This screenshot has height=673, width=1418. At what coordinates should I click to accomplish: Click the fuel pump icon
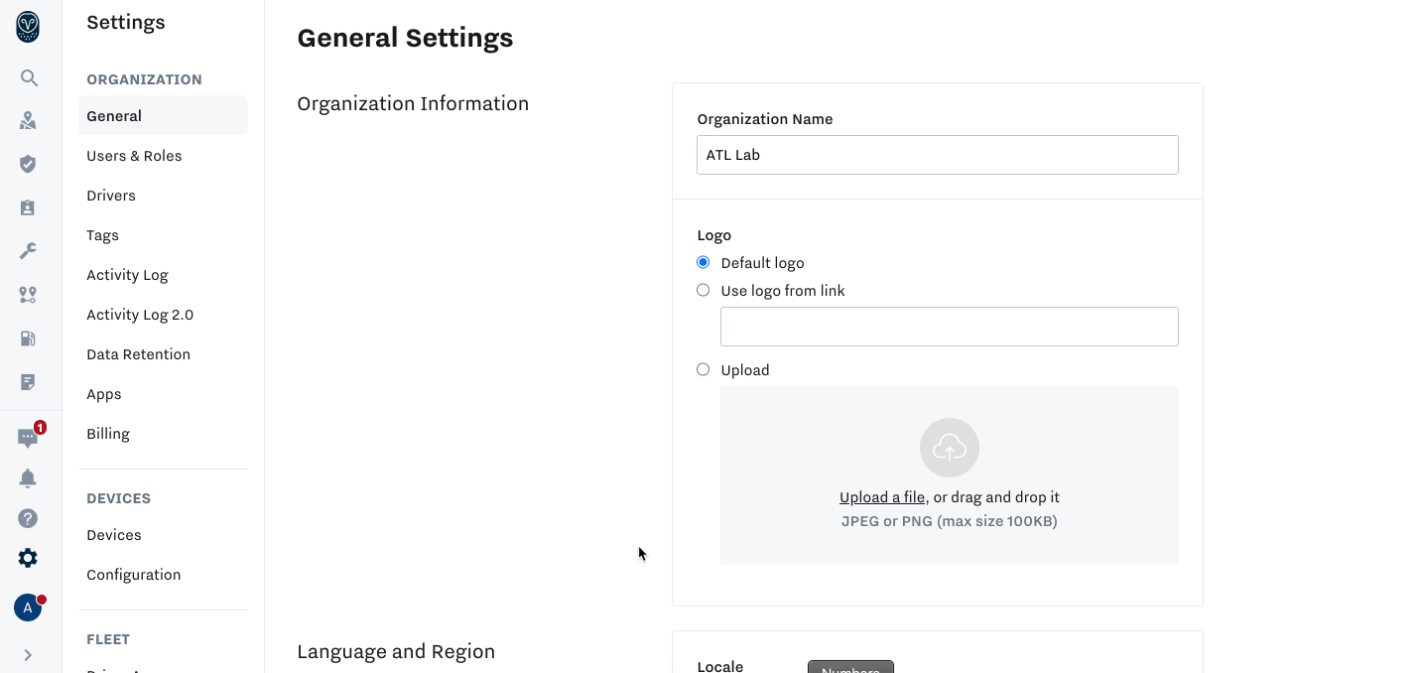coord(28,338)
